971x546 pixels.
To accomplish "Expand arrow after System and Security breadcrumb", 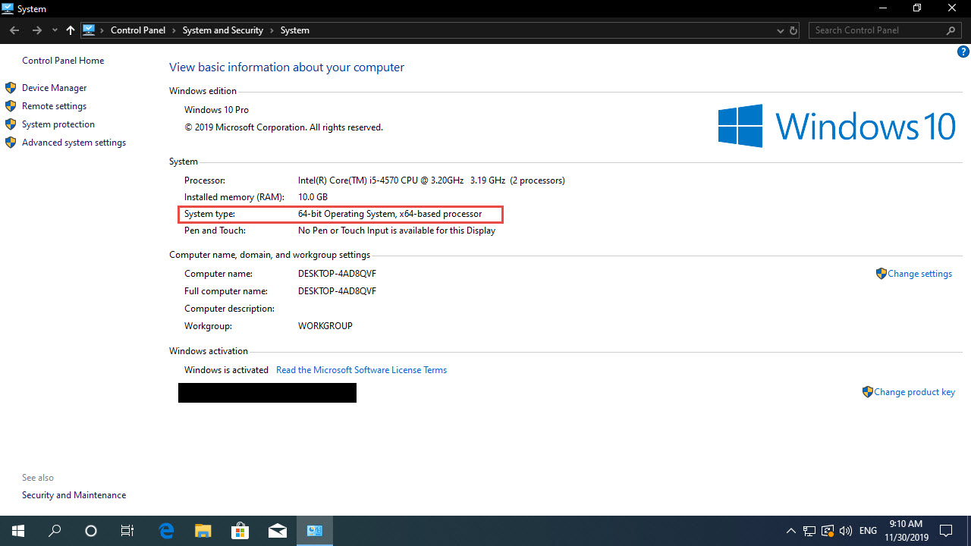I will 272,30.
